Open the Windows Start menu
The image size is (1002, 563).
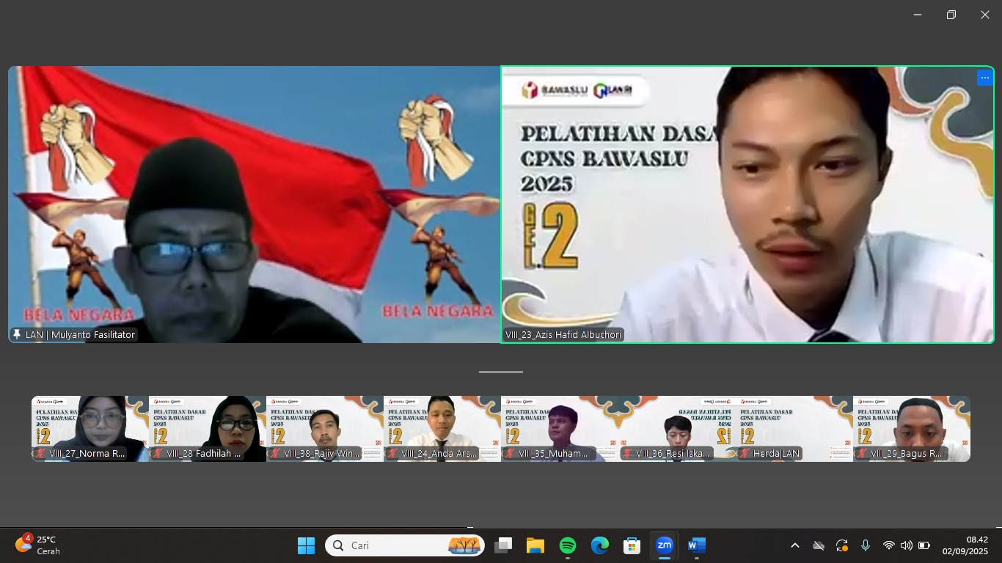[x=306, y=545]
